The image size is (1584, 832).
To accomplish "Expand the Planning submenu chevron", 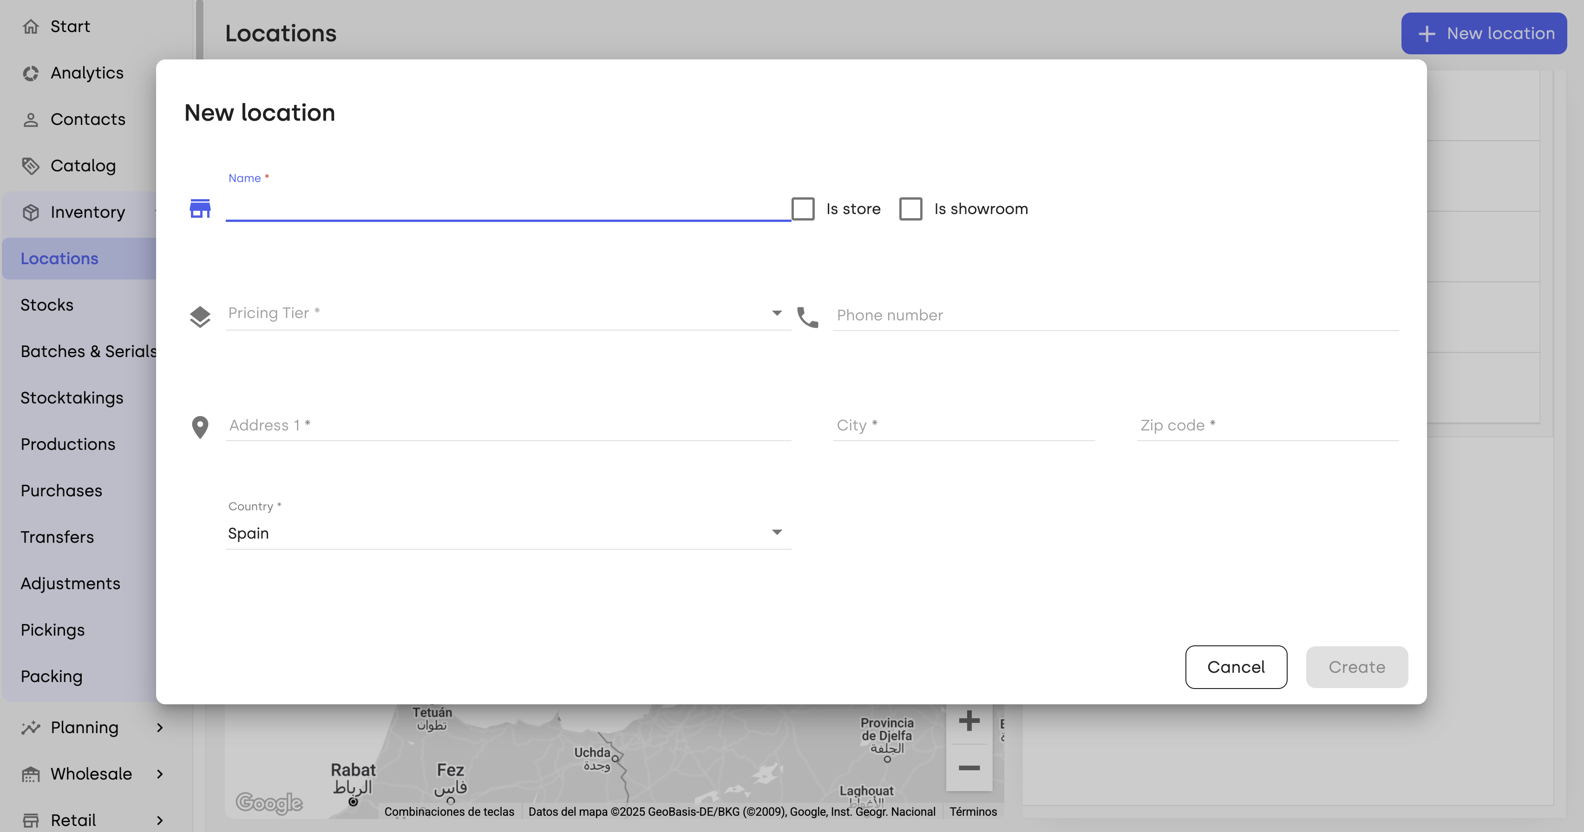I will tap(160, 728).
